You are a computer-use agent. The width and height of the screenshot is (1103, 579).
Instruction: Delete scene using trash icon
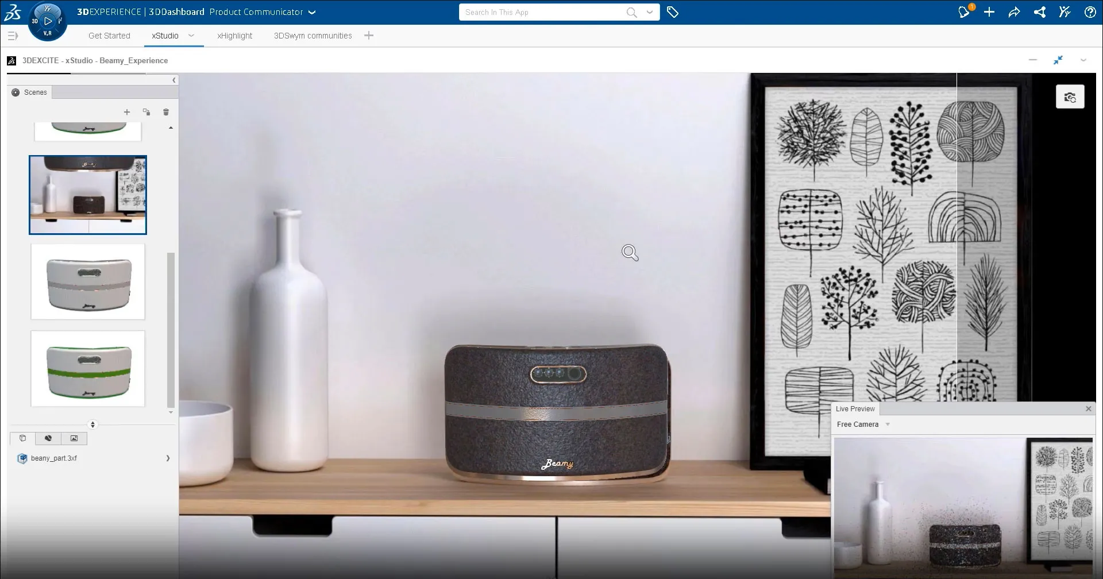(x=166, y=112)
